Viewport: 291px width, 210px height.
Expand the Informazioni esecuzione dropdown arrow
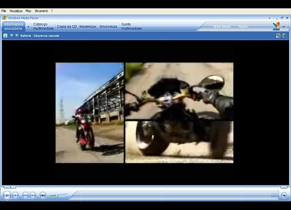pos(29,27)
